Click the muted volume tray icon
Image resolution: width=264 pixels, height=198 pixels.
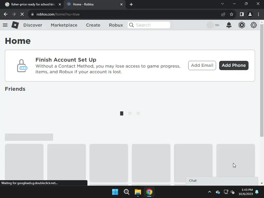click(233, 192)
